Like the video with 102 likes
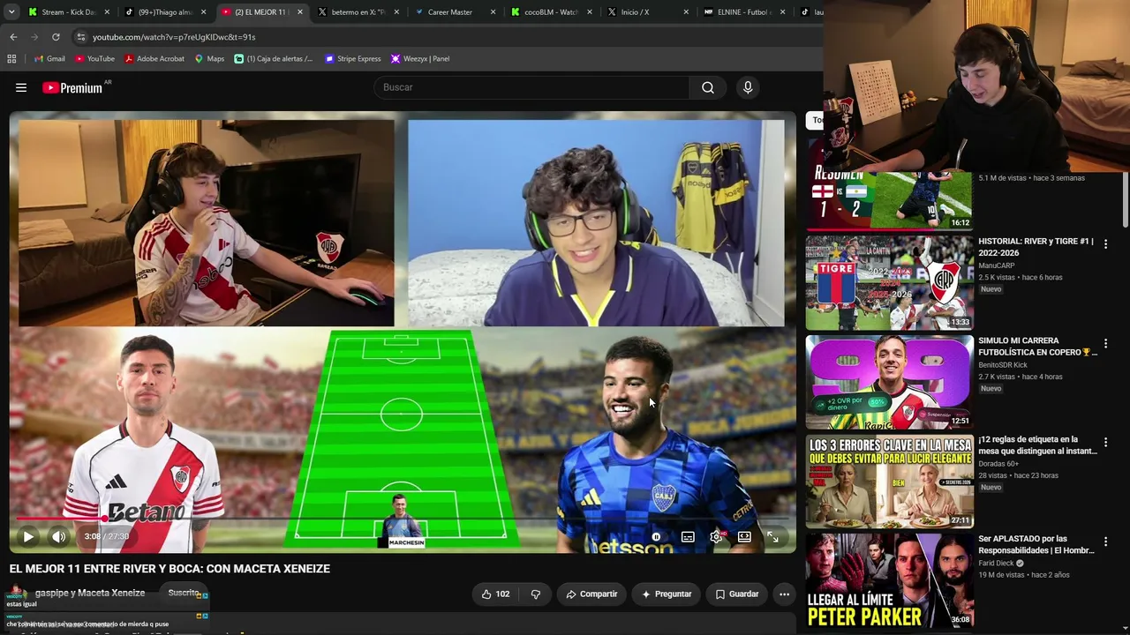The width and height of the screenshot is (1130, 635). (494, 594)
